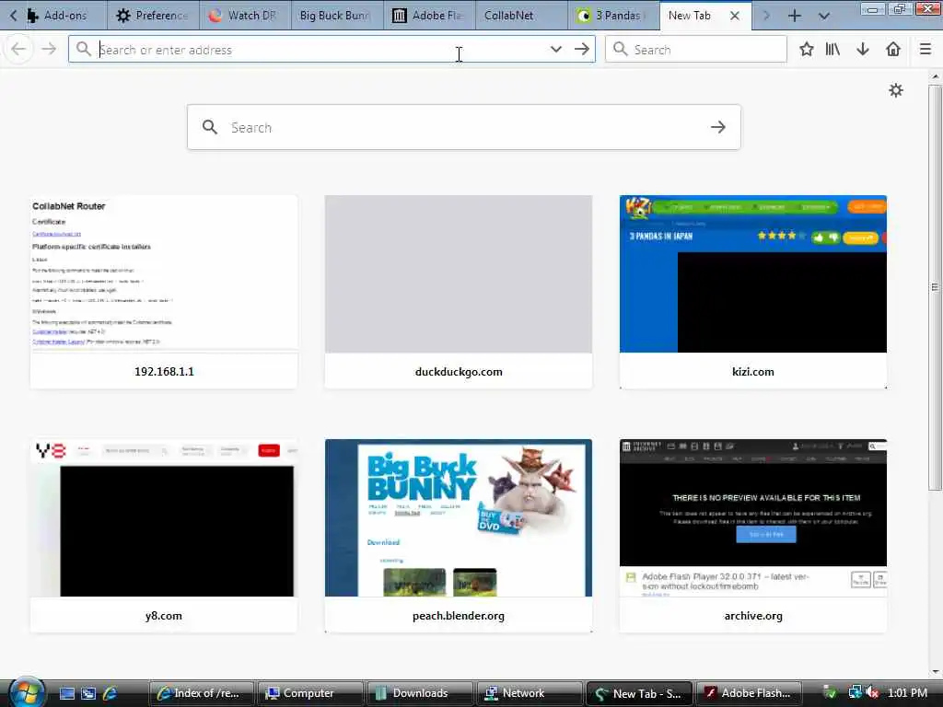This screenshot has width=943, height=707.
Task: Click the magnifier in the toolbar search box
Action: [x=621, y=50]
